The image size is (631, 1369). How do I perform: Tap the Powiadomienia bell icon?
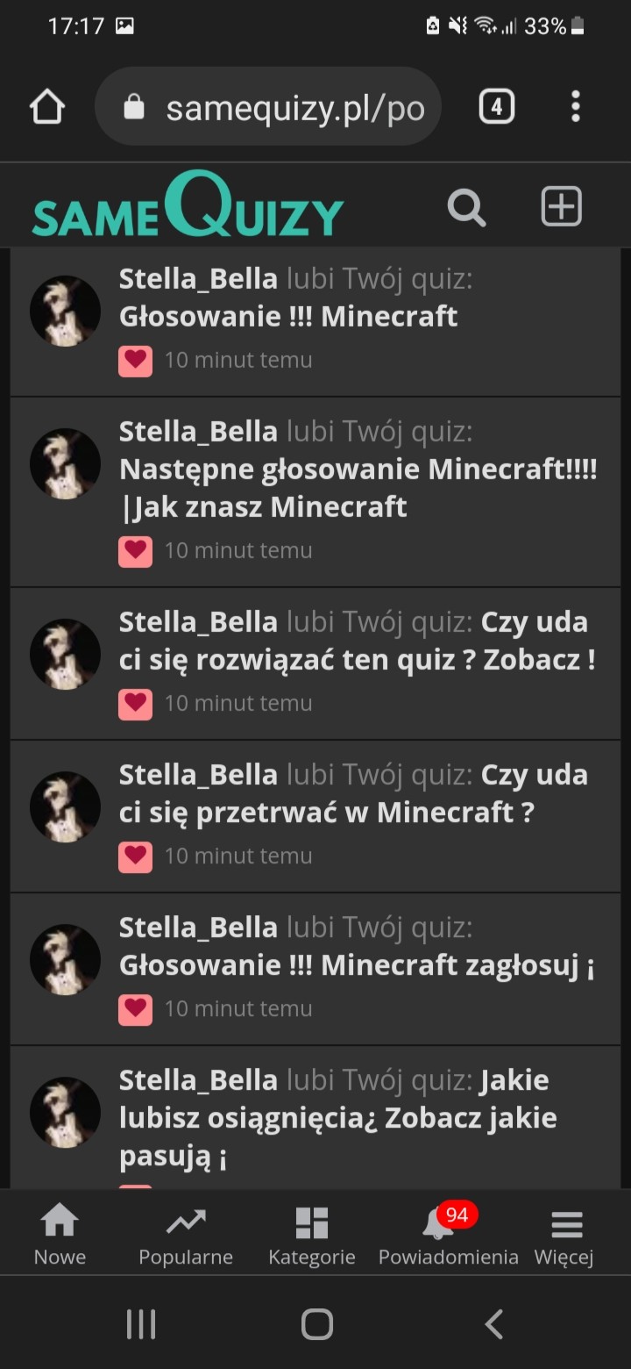click(x=438, y=1222)
